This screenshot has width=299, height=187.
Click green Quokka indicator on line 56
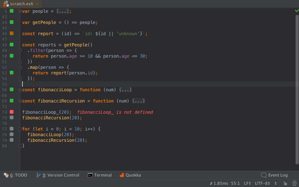coord(12,89)
